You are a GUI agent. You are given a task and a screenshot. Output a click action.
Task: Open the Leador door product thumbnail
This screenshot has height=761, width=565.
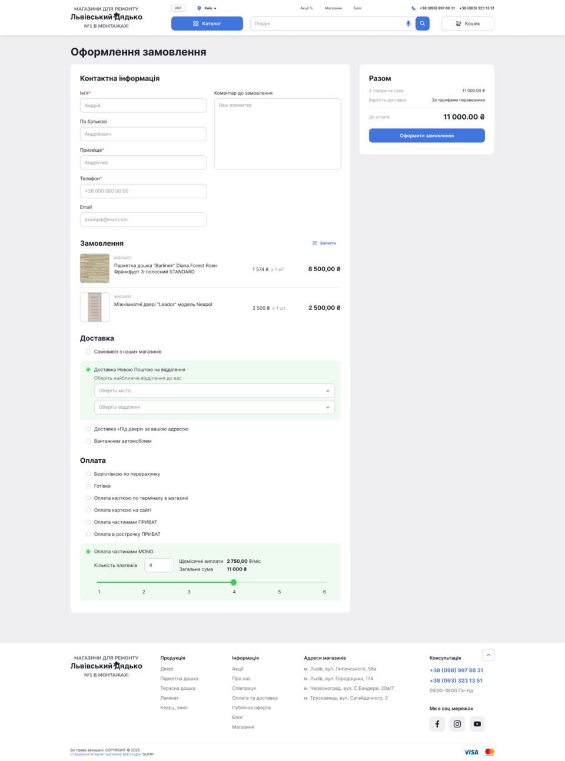95,307
